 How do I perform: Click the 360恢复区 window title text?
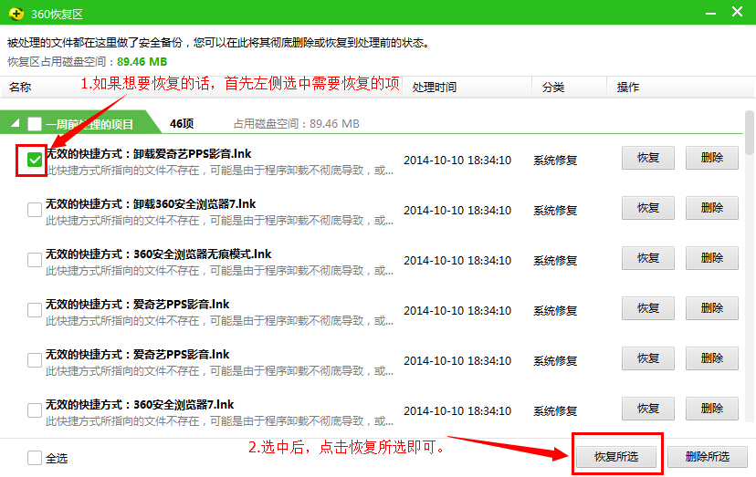click(x=57, y=14)
